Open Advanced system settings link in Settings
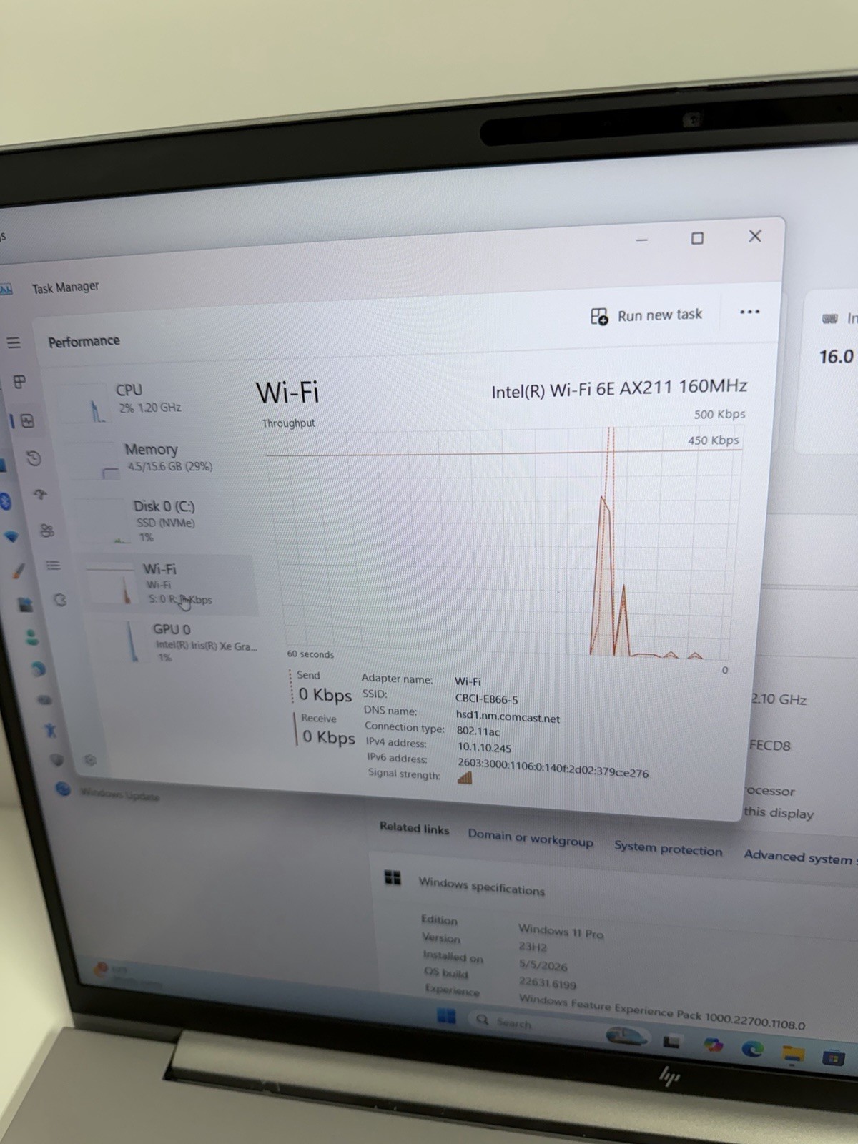The image size is (858, 1144). (799, 857)
